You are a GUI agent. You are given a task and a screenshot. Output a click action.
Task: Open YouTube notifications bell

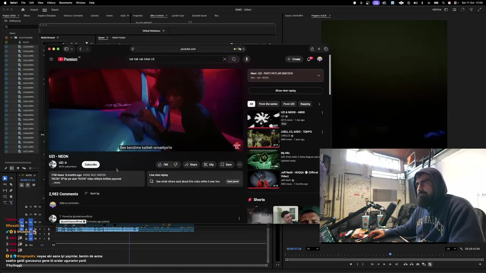pyautogui.click(x=309, y=59)
